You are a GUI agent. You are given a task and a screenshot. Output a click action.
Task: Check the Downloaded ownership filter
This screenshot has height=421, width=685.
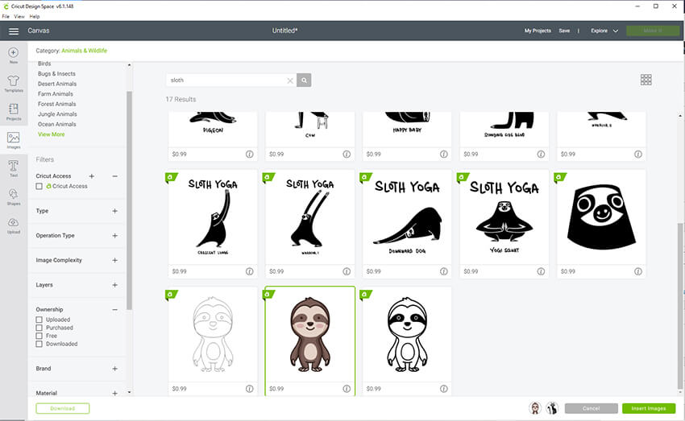(x=39, y=344)
